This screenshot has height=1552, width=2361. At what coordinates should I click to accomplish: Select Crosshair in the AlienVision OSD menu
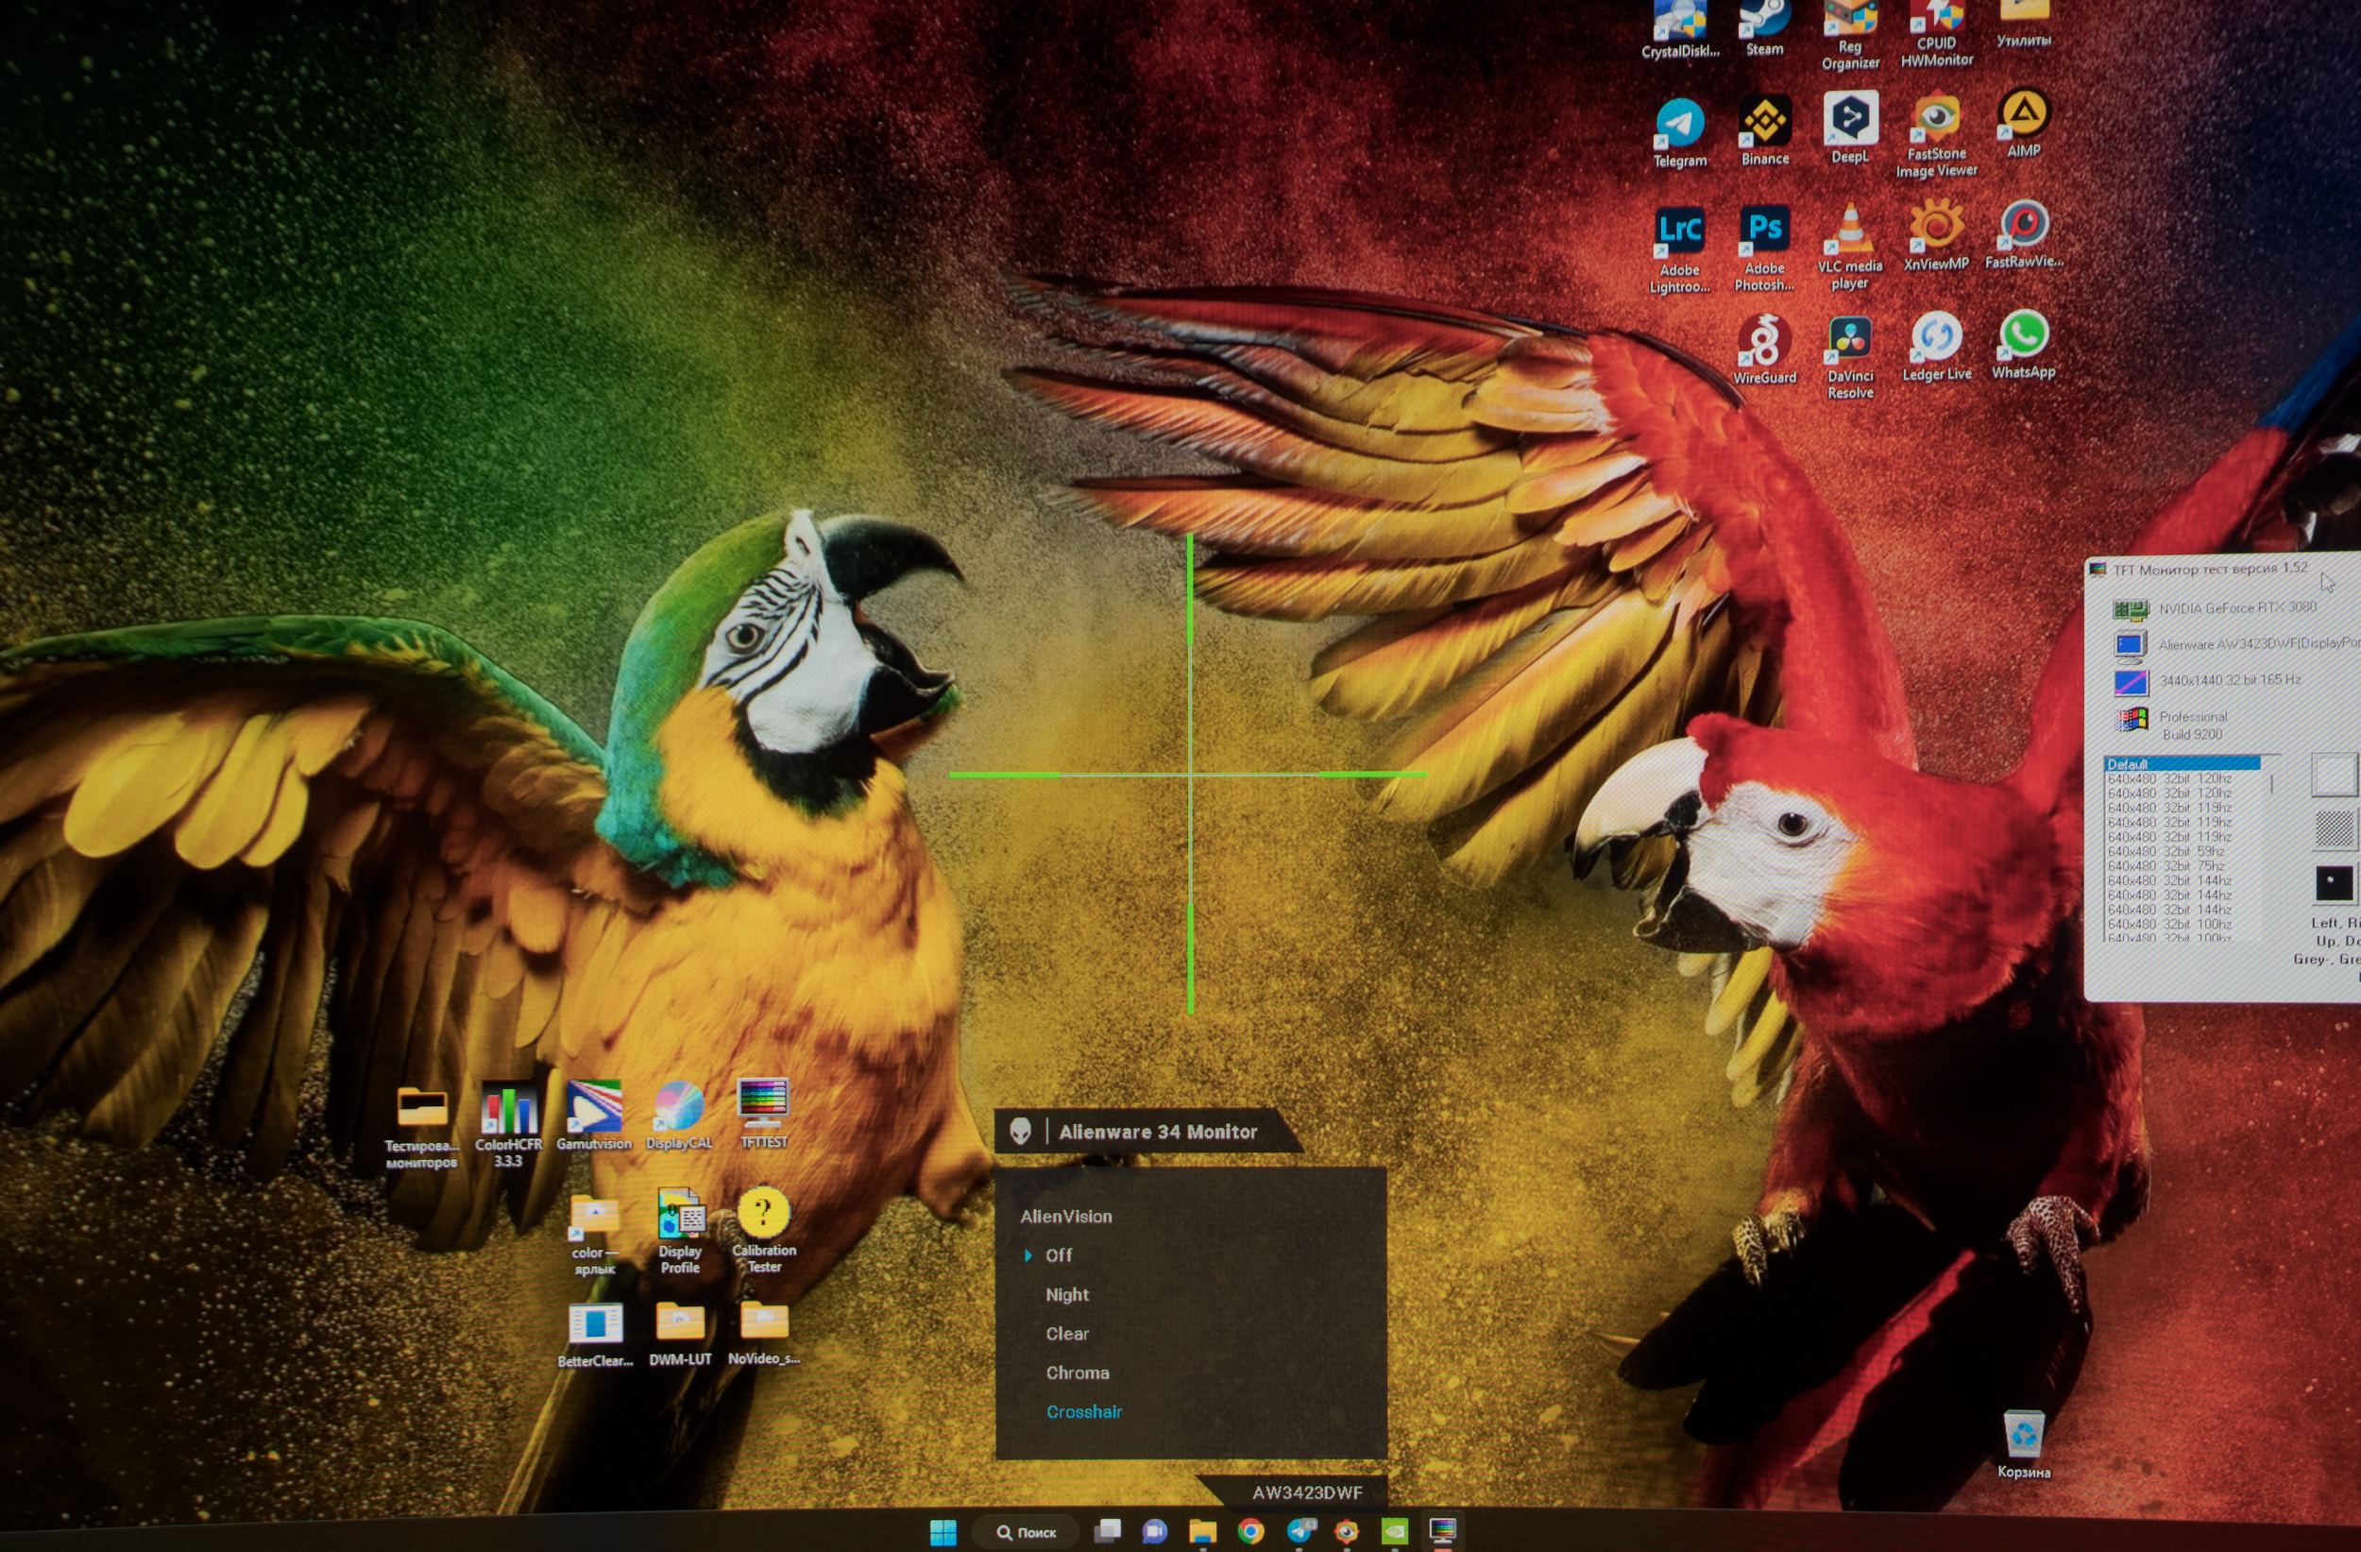(1083, 1412)
